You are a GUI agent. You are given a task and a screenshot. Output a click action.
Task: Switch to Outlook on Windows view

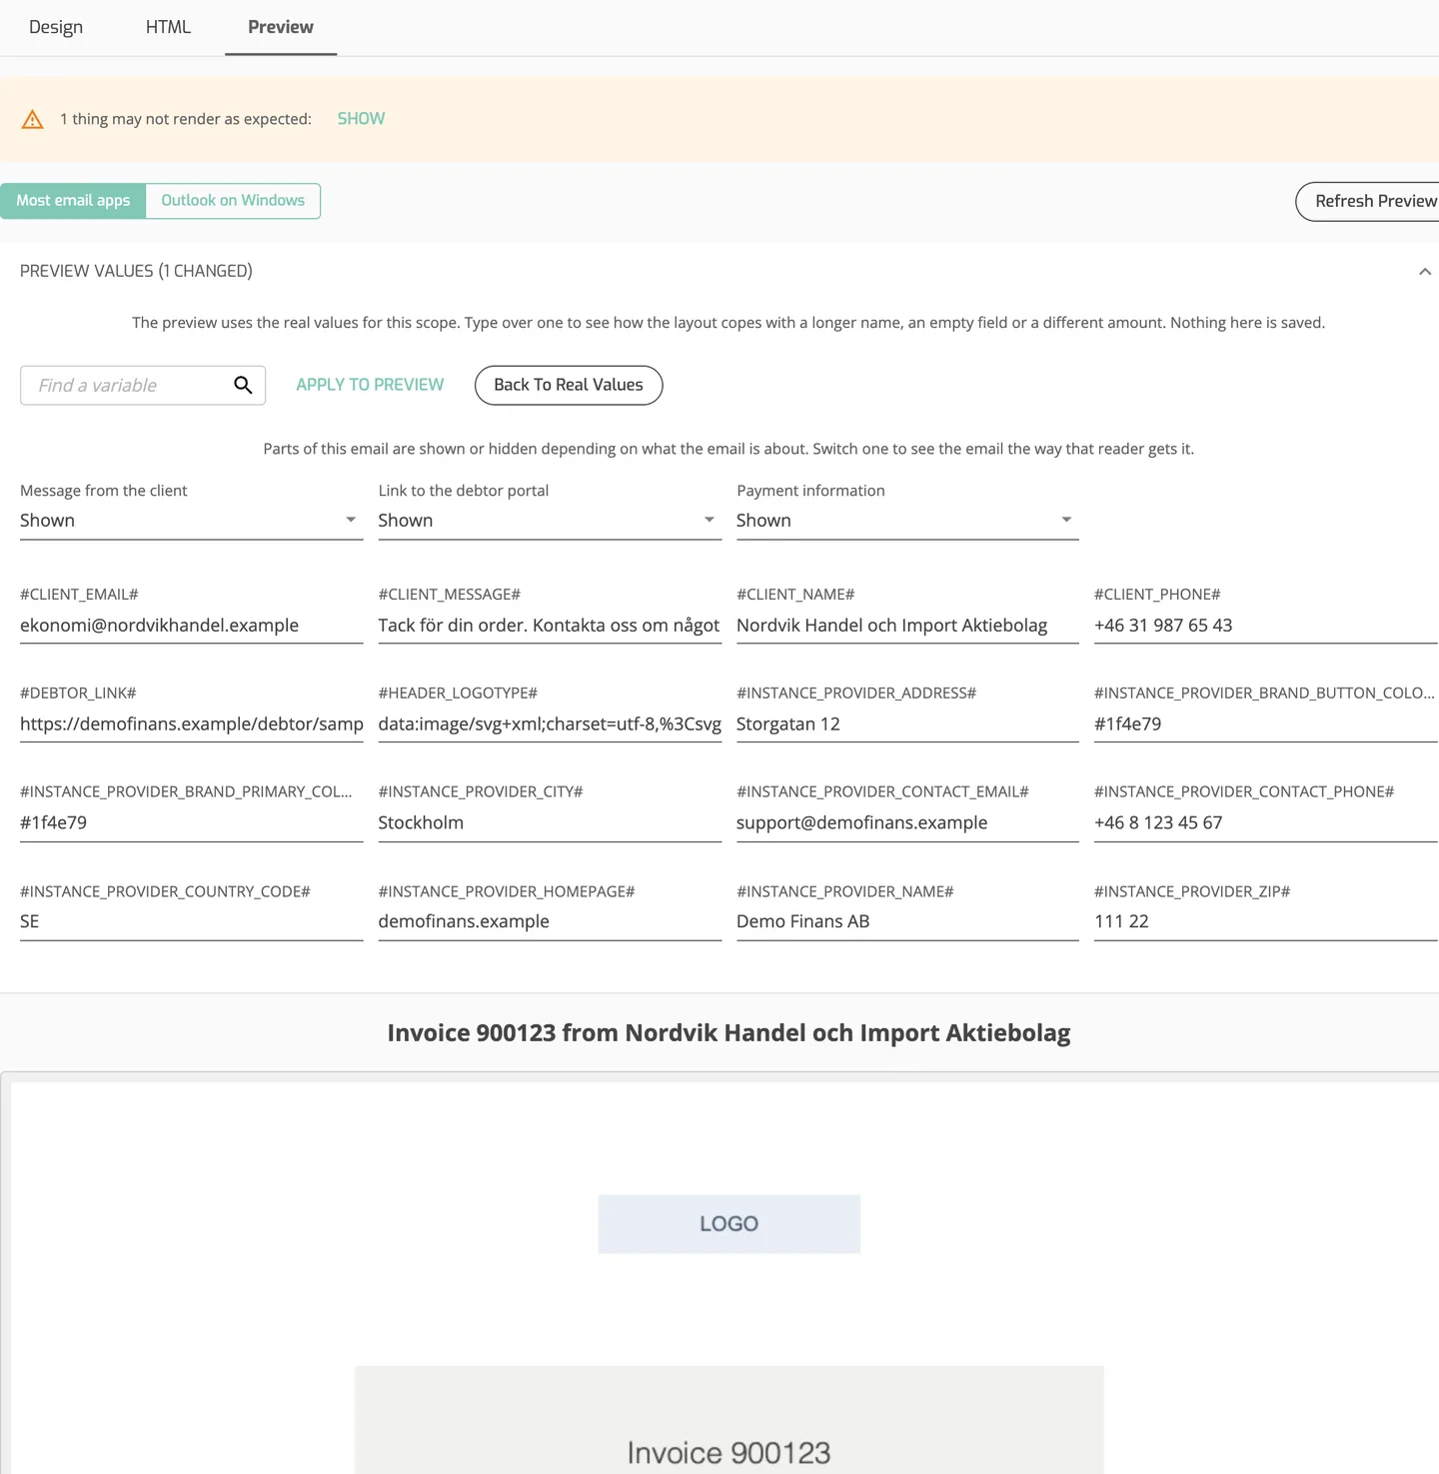pyautogui.click(x=233, y=201)
